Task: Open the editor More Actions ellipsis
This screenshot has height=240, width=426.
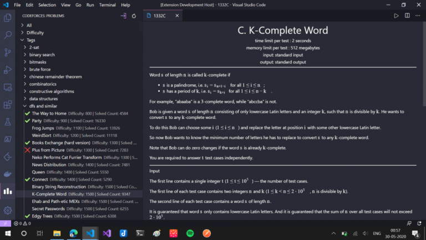Action: pos(418,16)
